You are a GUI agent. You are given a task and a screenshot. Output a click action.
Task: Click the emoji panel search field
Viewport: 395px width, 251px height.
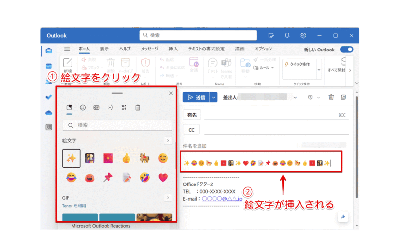point(117,125)
